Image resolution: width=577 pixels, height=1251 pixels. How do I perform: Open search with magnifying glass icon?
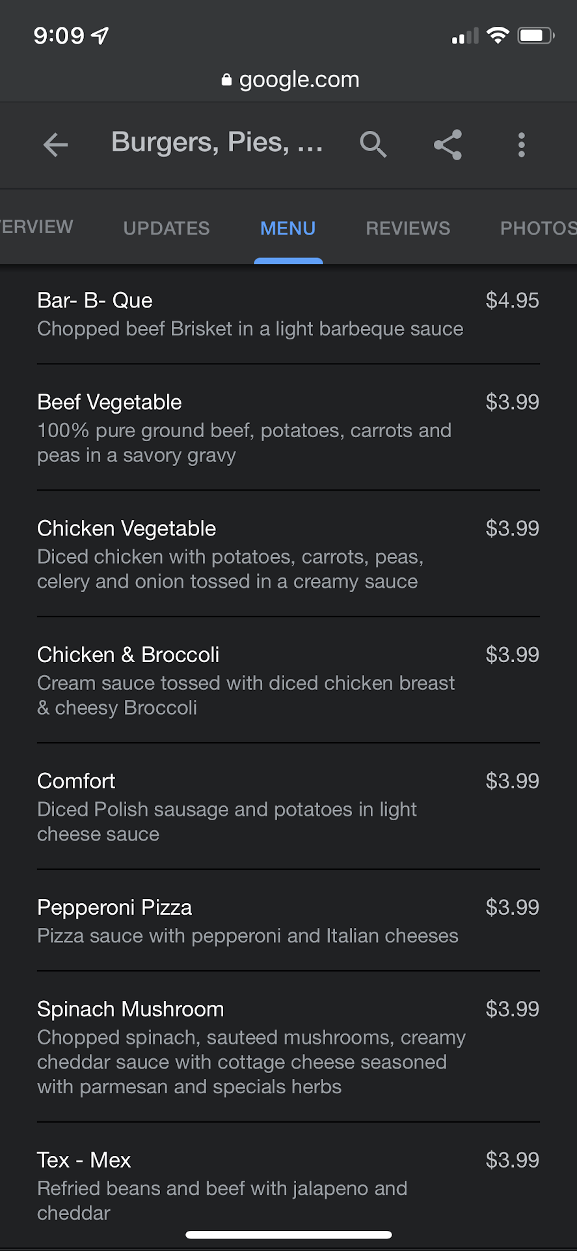pyautogui.click(x=373, y=145)
